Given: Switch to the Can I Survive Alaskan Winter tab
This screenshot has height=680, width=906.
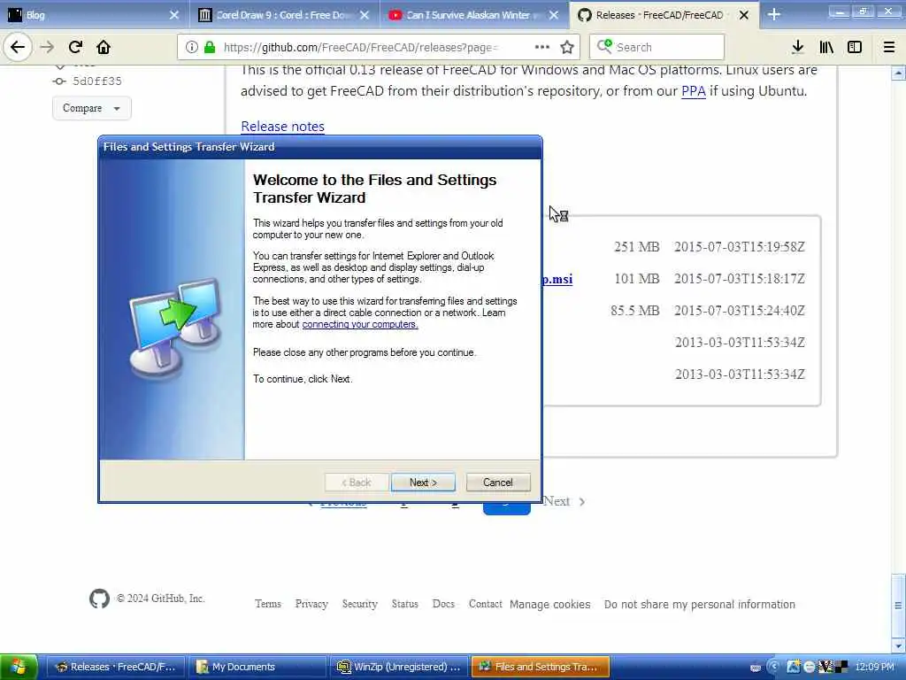Looking at the screenshot, I should [472, 15].
